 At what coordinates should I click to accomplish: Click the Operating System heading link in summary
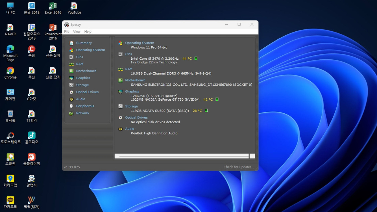pyautogui.click(x=140, y=43)
